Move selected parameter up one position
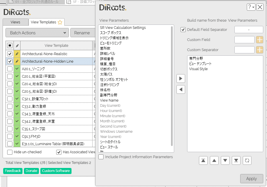 tap(214, 160)
